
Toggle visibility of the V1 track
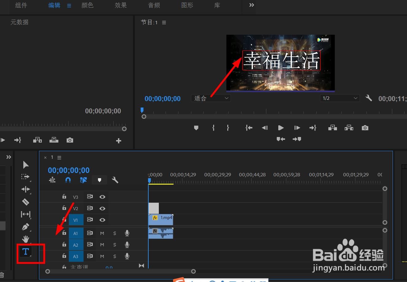click(102, 220)
